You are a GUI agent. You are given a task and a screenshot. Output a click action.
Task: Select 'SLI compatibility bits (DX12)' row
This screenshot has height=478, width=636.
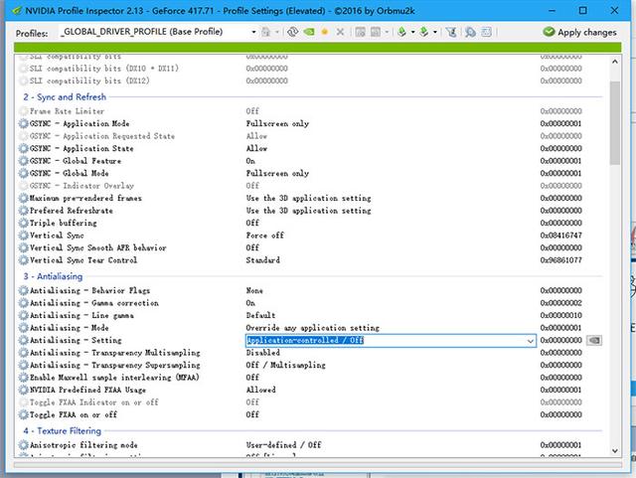click(x=312, y=80)
